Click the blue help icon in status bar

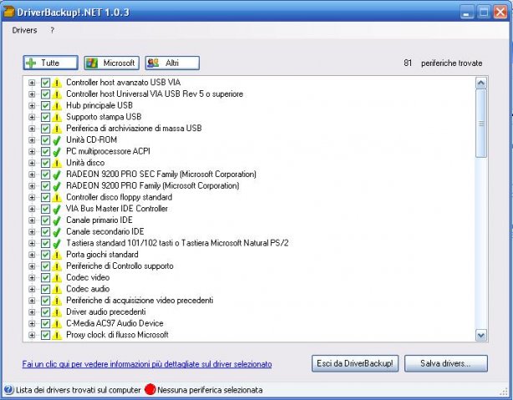9,389
